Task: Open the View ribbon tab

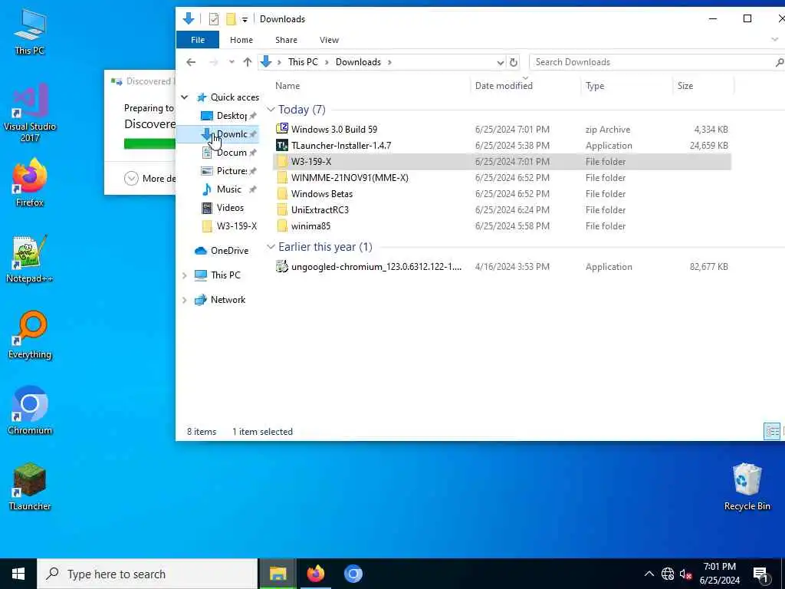Action: [329, 40]
